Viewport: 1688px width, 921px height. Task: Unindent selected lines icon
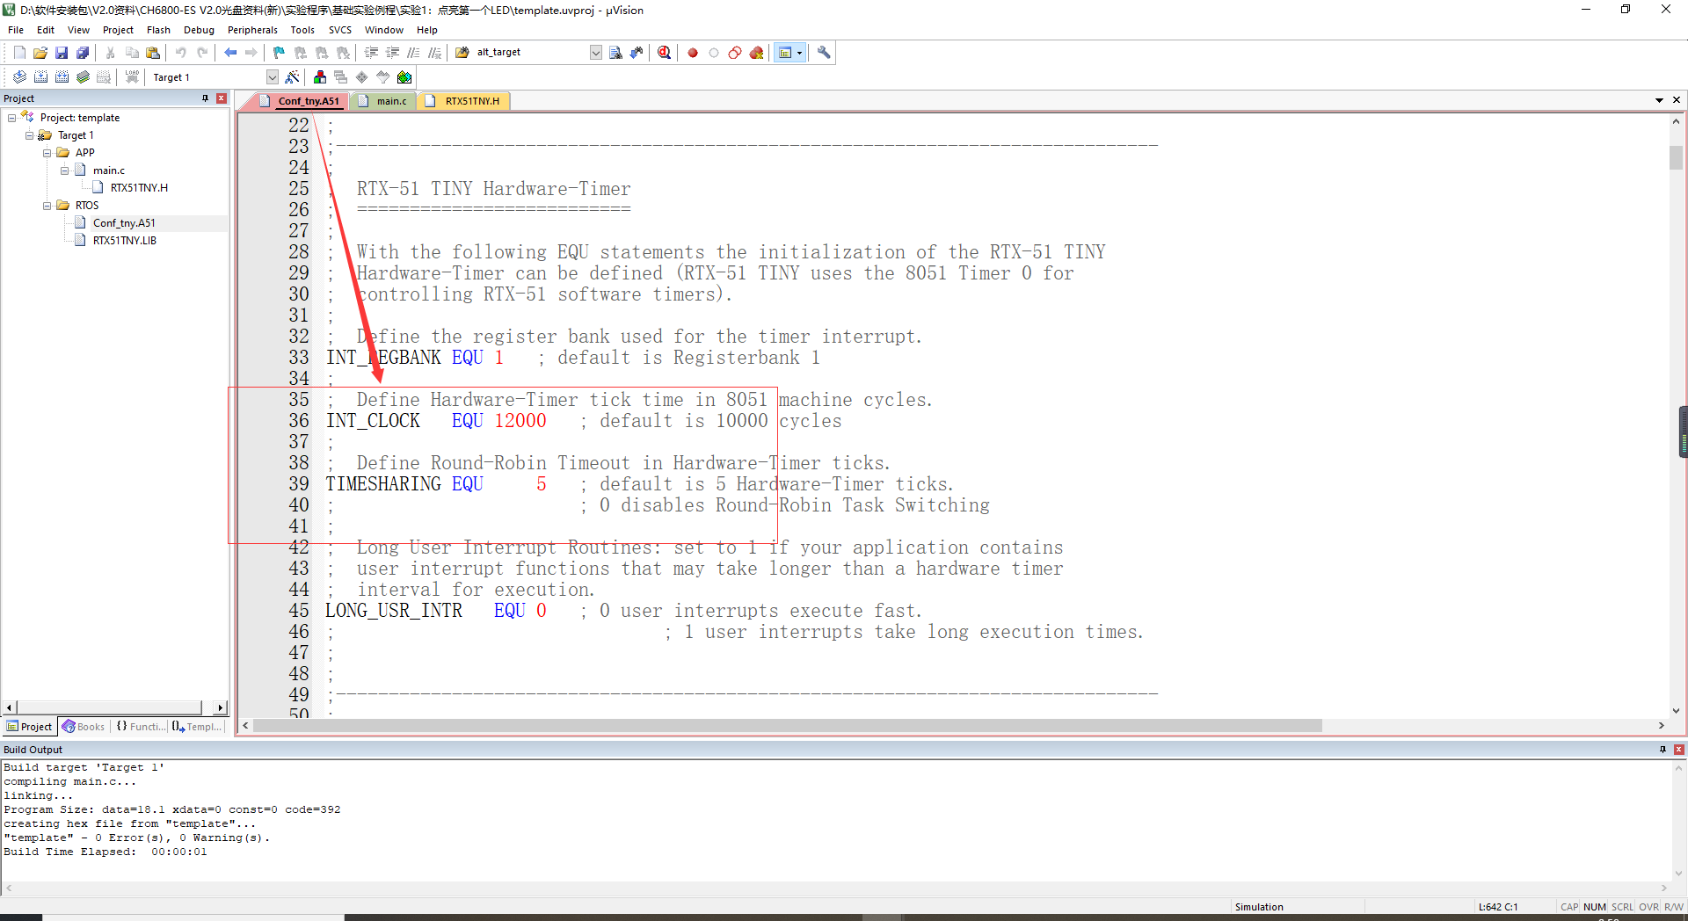[393, 53]
